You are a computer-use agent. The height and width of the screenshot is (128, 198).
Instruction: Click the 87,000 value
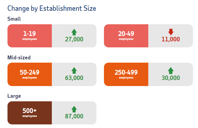point(74,116)
